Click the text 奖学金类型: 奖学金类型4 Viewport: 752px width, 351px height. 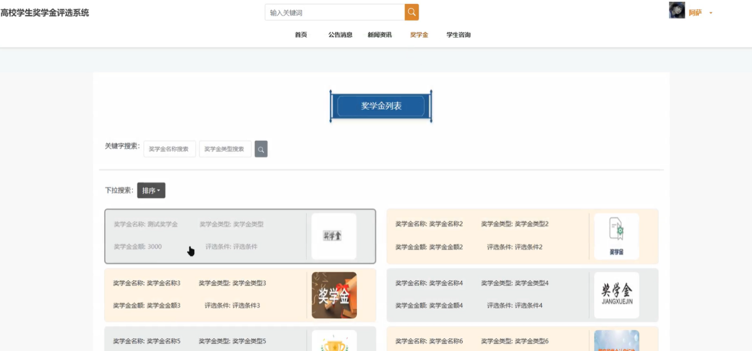[515, 283]
